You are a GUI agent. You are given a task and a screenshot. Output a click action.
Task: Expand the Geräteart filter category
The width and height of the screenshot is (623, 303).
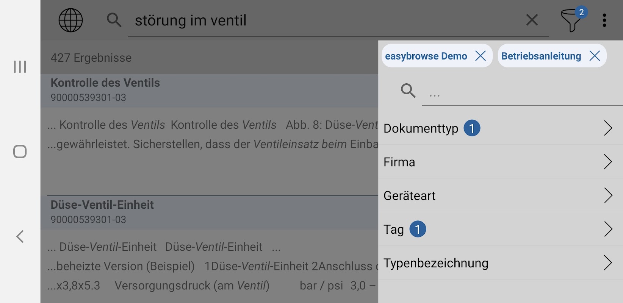click(x=500, y=196)
